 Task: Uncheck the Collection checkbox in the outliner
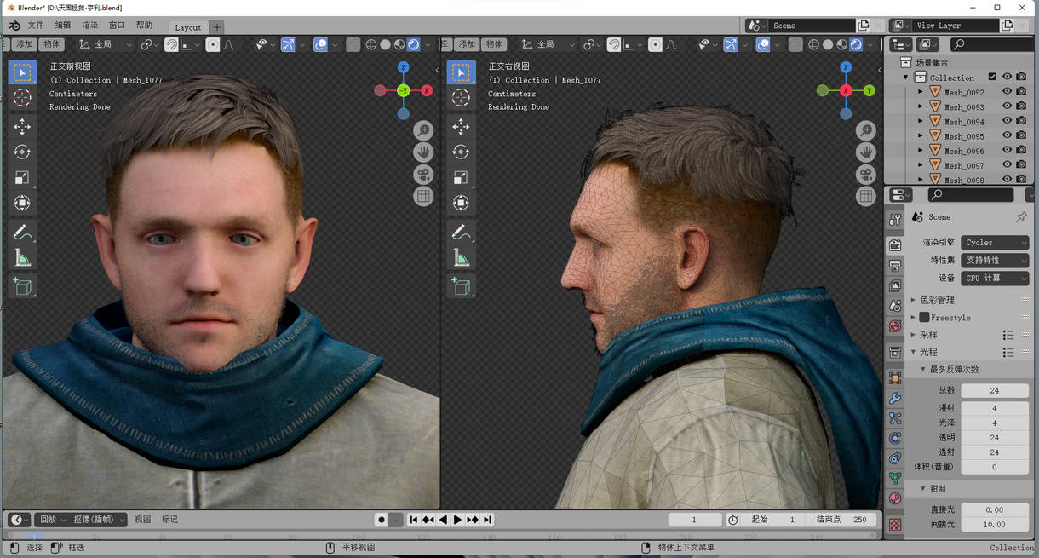click(x=993, y=77)
